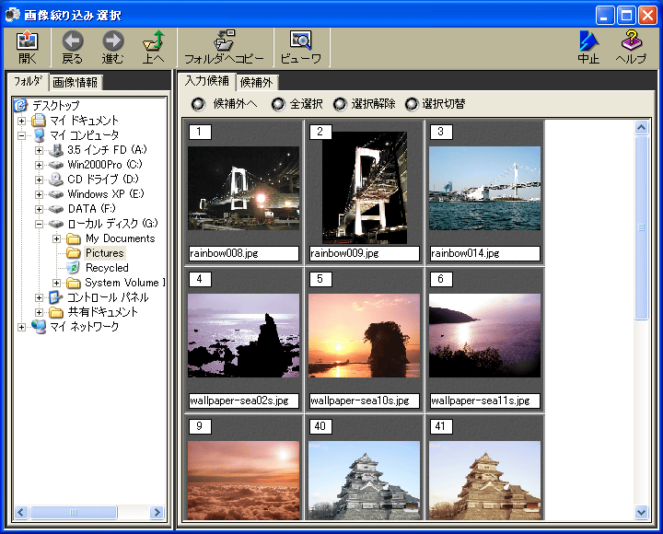
Task: Click the folder tree horizontal scrollbar thumb
Action: point(74,513)
